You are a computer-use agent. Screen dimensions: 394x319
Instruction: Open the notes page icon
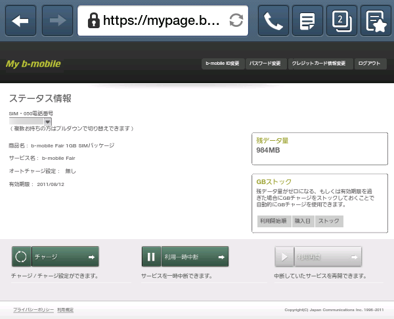click(x=307, y=20)
